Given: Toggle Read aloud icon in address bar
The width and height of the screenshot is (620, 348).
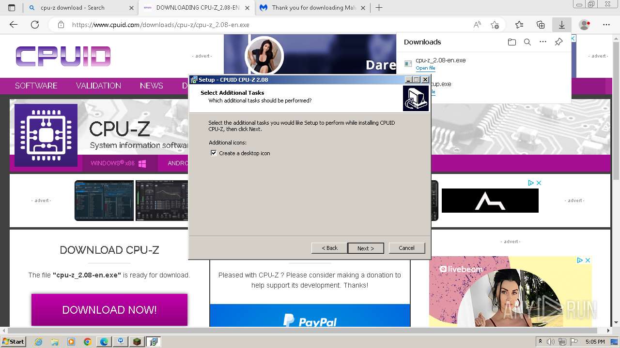Looking at the screenshot, I should pos(477,25).
